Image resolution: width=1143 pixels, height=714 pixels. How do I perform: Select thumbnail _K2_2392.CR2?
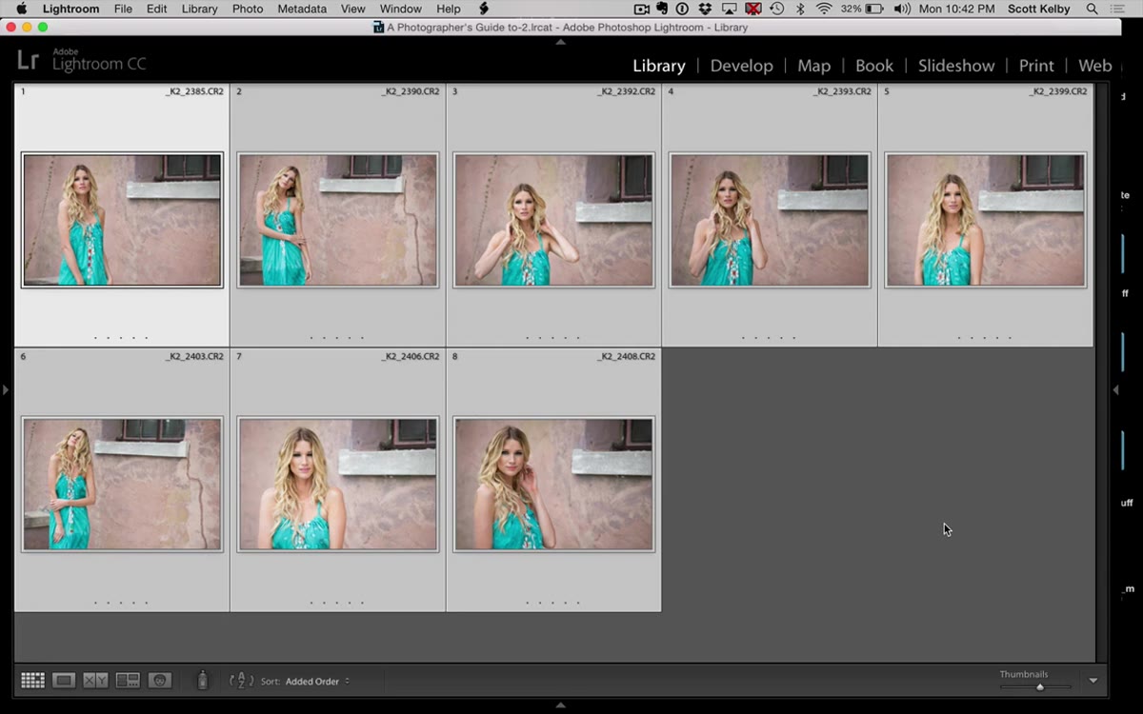(x=553, y=220)
